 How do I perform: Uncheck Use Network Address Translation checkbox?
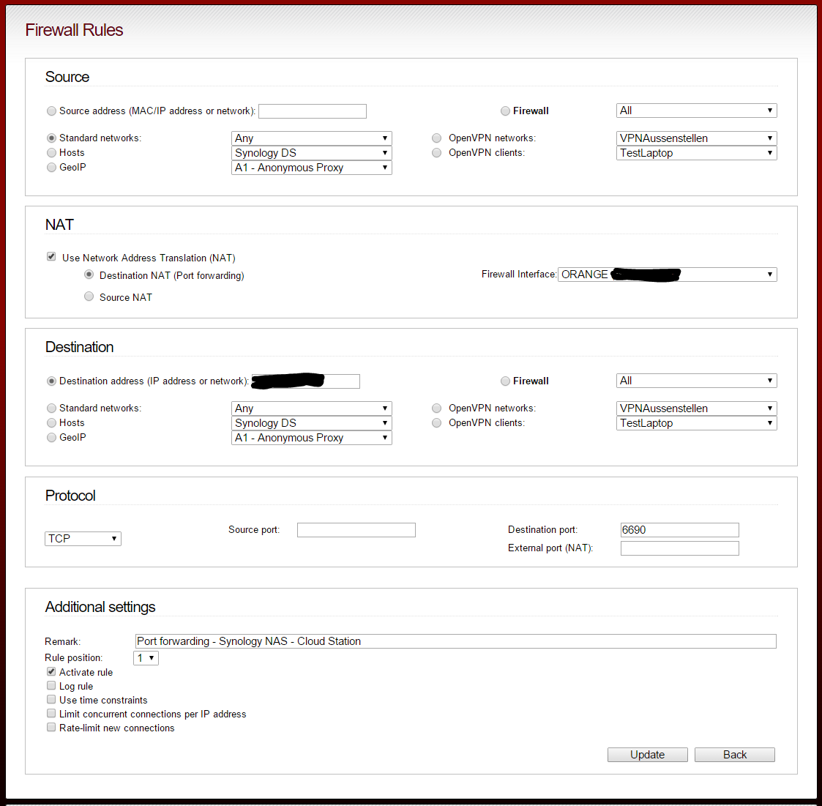[x=51, y=257]
